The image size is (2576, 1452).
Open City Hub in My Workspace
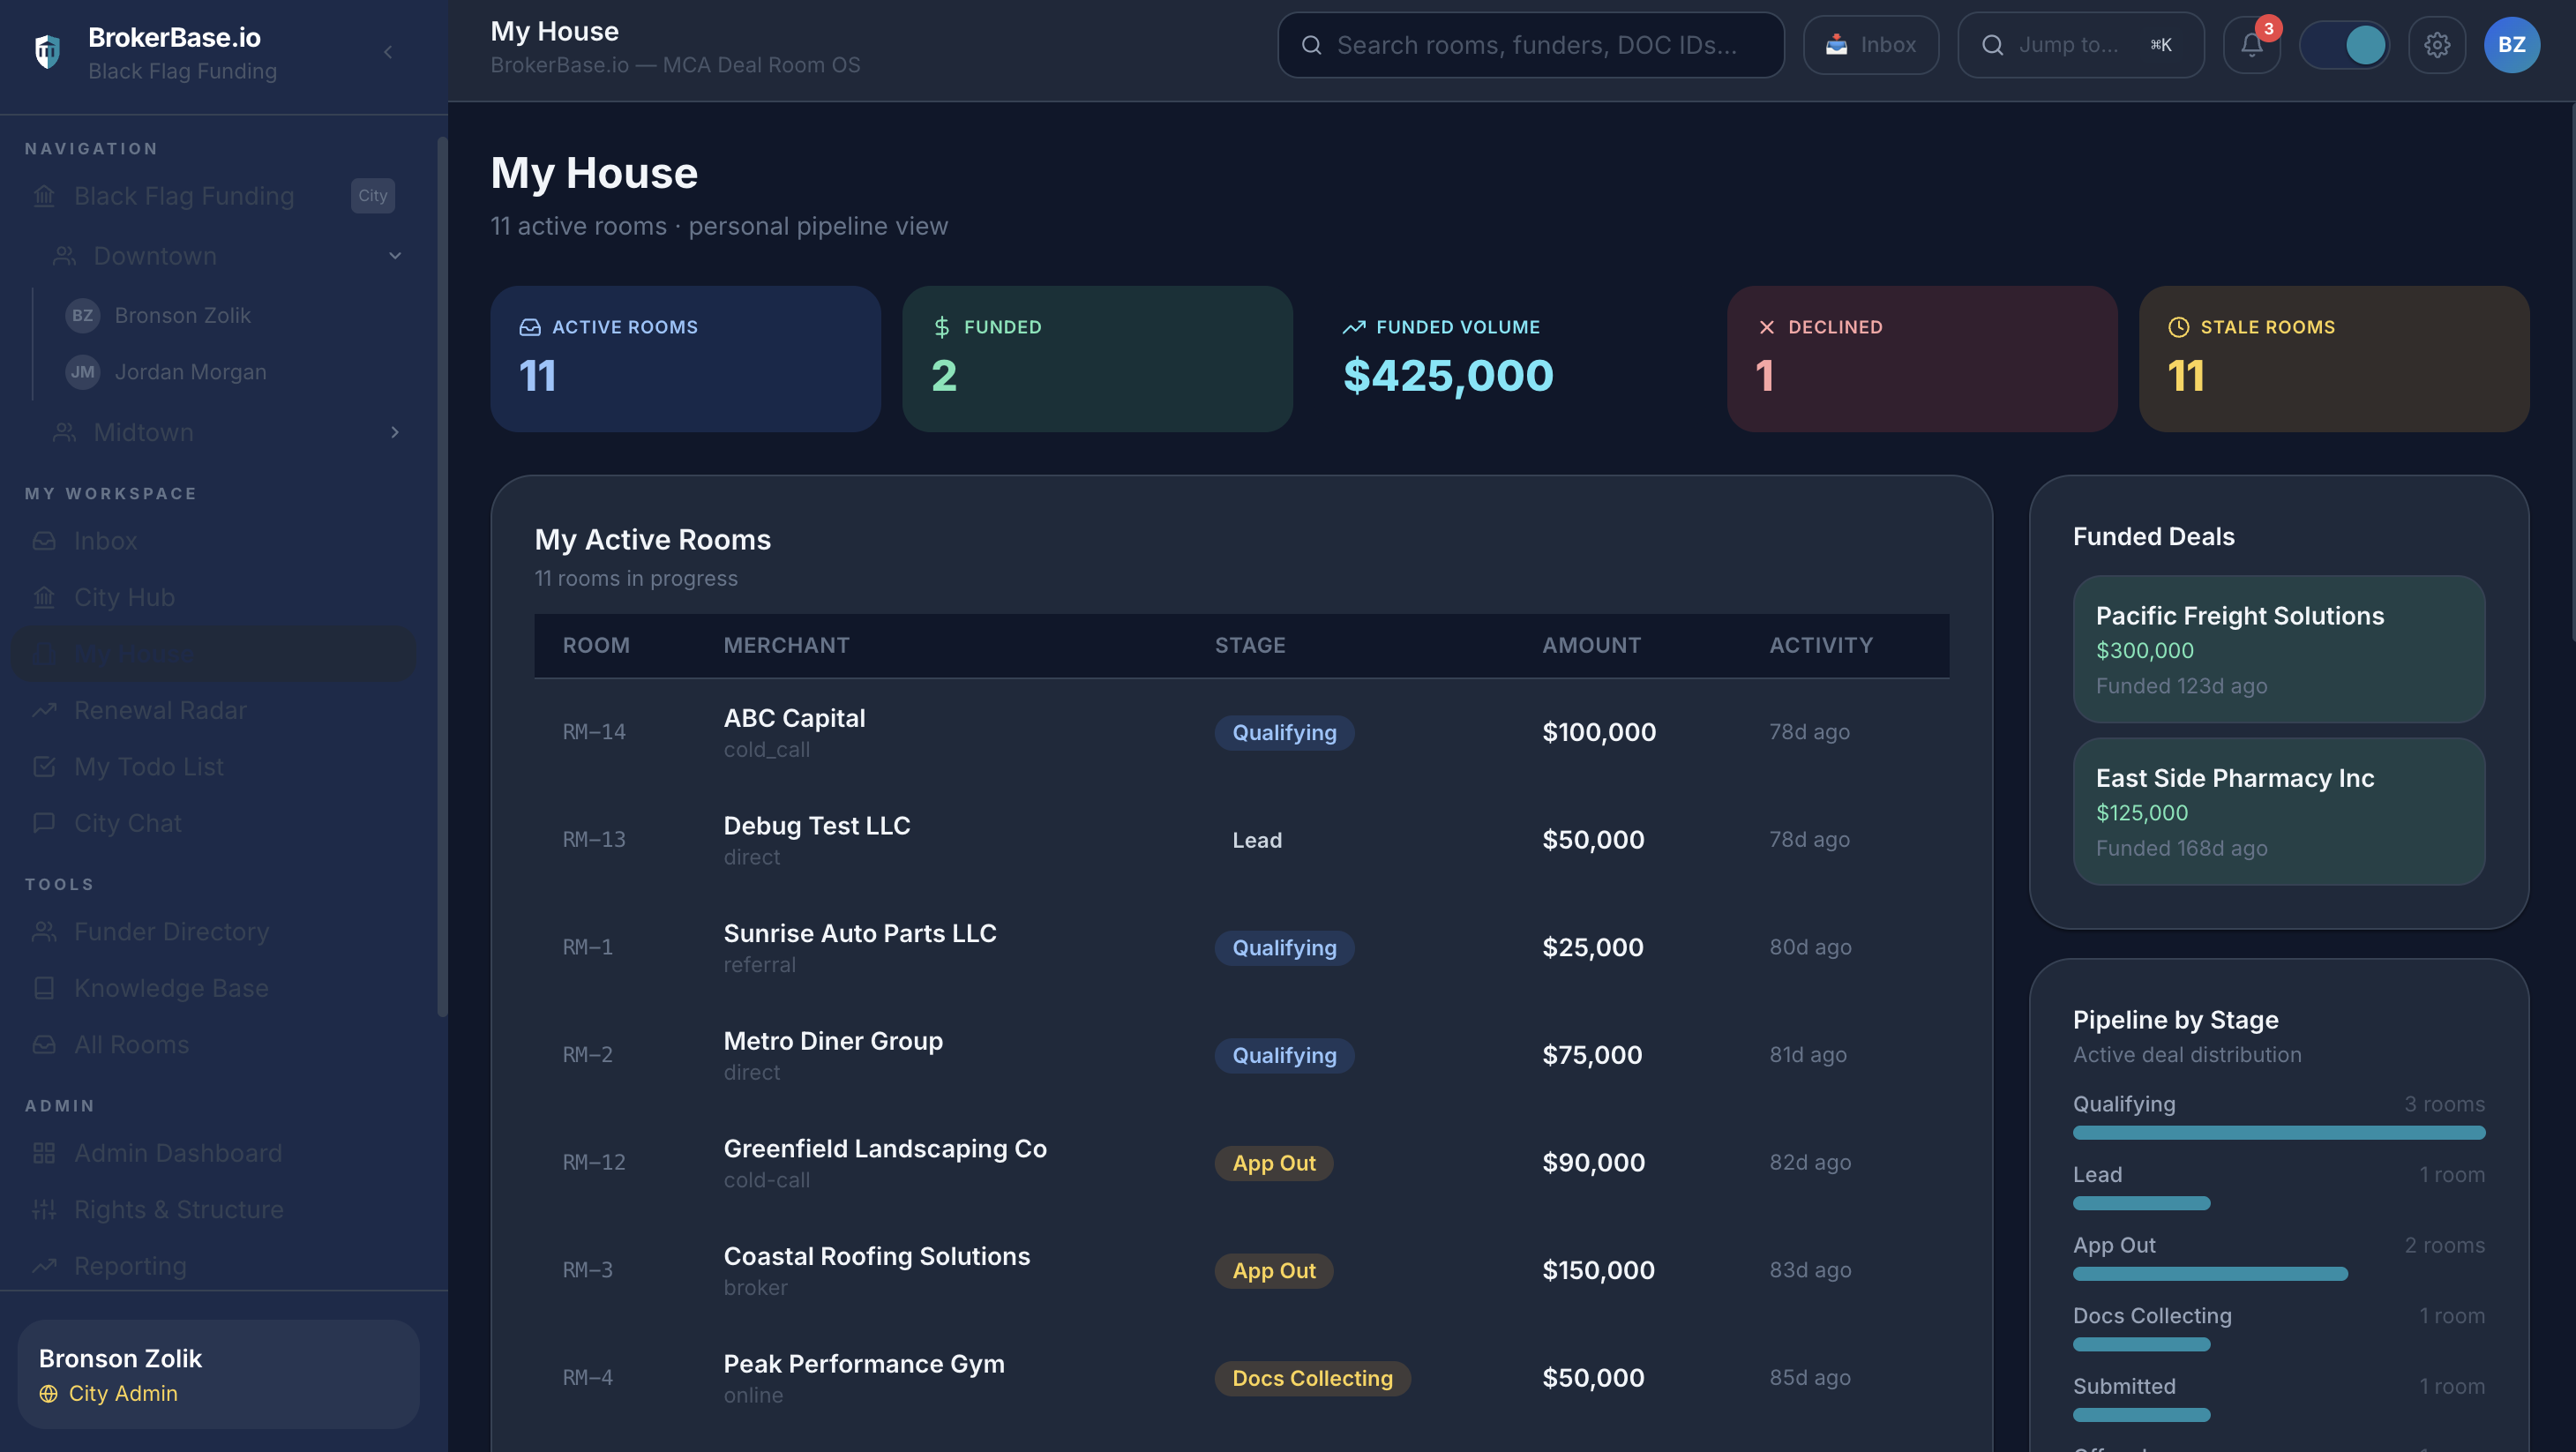coord(213,598)
